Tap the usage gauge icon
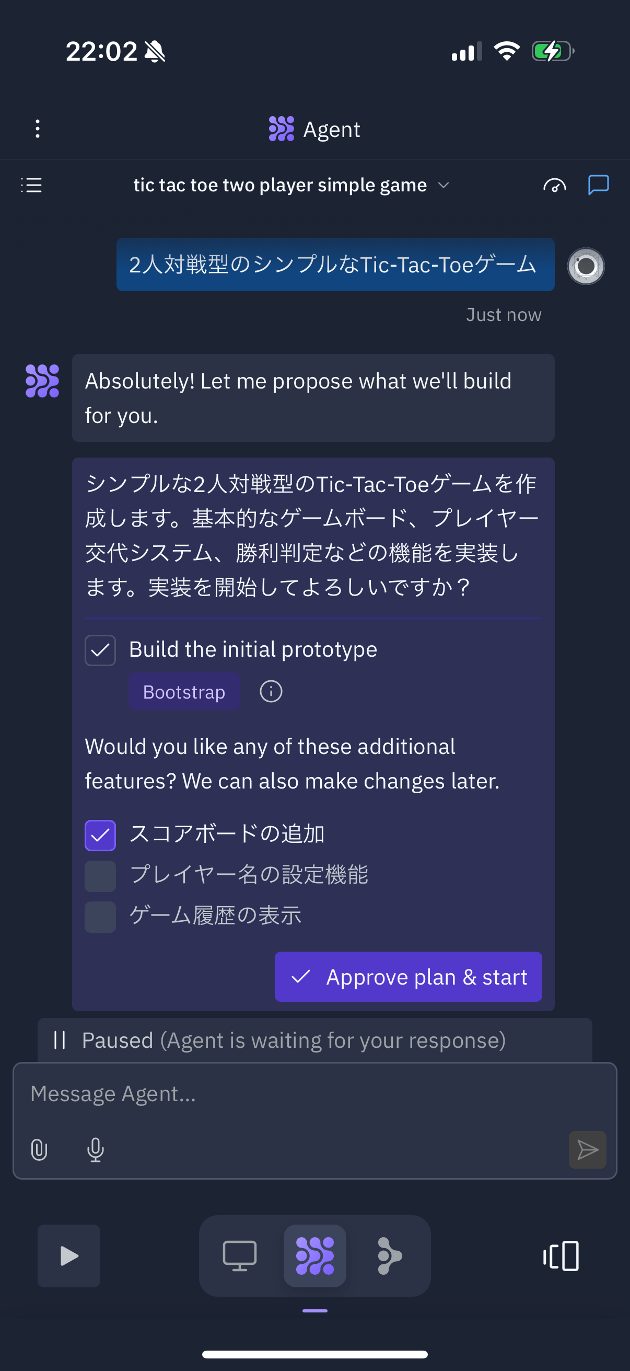630x1371 pixels. 554,185
